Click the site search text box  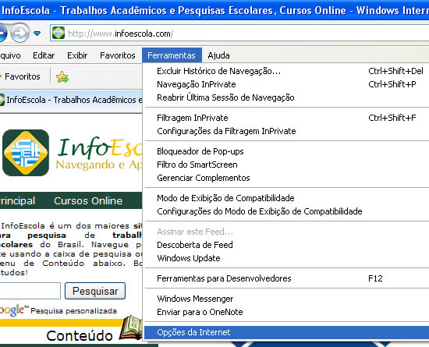coord(30,291)
